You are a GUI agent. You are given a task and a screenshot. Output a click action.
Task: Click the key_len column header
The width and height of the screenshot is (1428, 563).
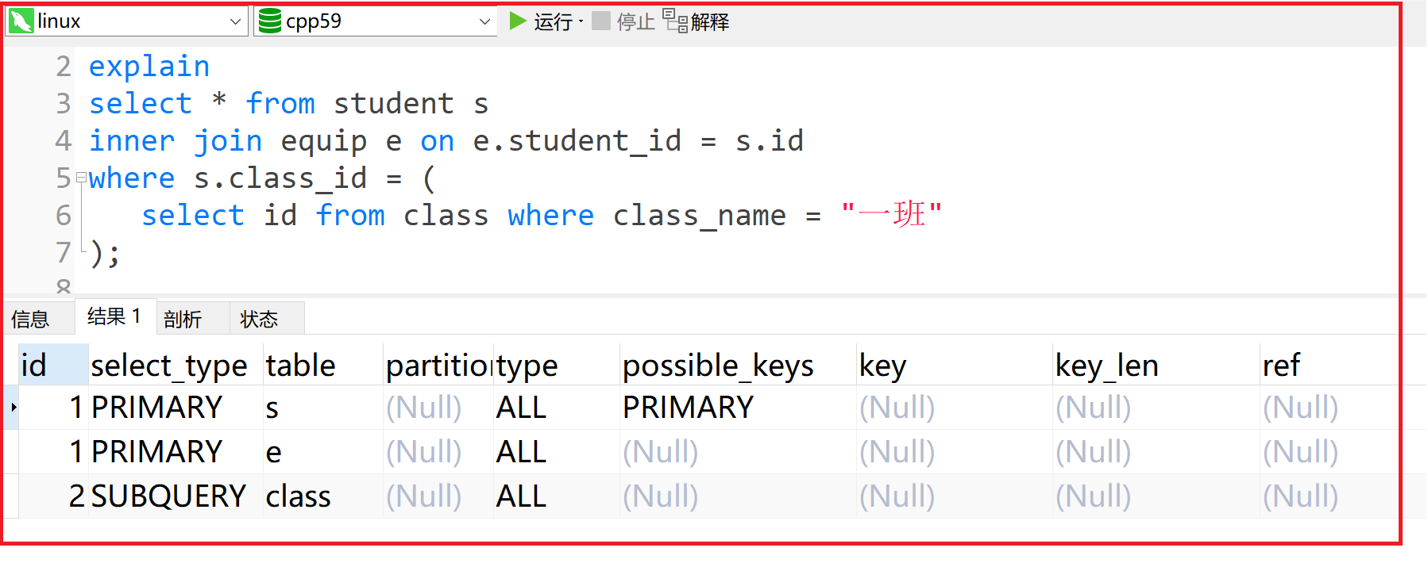click(x=1107, y=365)
